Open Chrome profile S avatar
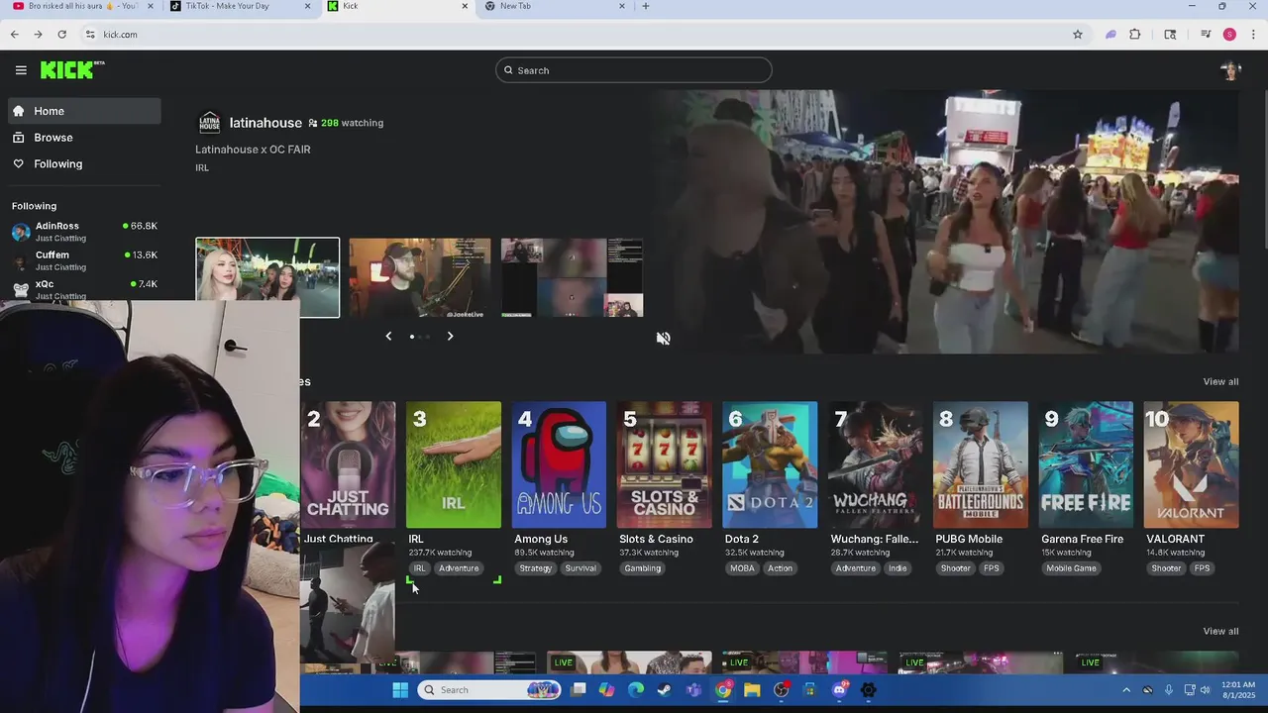Screen dimensions: 1268x713 (1229, 34)
